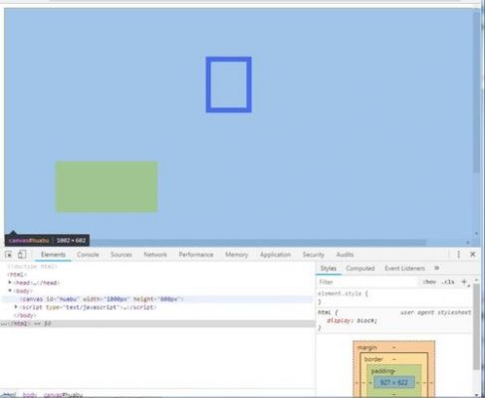Image resolution: width=485 pixels, height=398 pixels.
Task: Click the green filled rectangle on canvas
Action: [107, 186]
